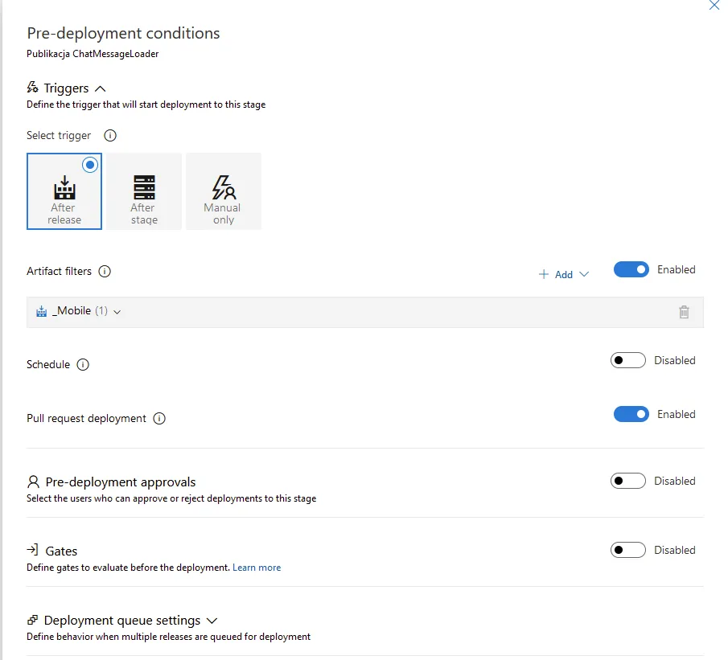Image resolution: width=728 pixels, height=660 pixels.
Task: Select the After release trigger
Action: click(64, 191)
